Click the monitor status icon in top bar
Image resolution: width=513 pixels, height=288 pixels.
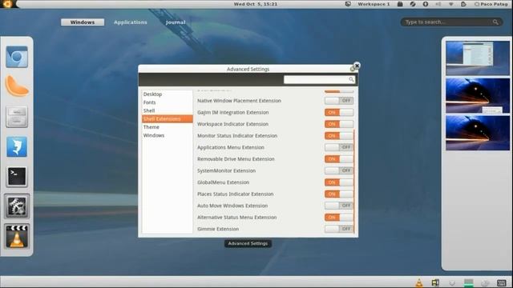click(x=348, y=4)
